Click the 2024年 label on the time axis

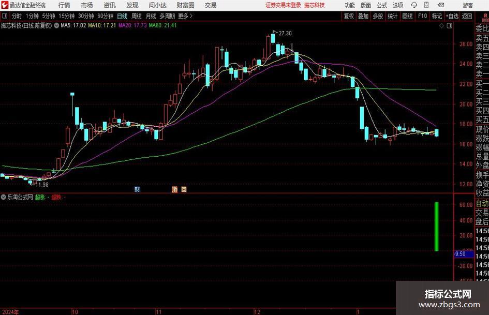(x=10, y=312)
